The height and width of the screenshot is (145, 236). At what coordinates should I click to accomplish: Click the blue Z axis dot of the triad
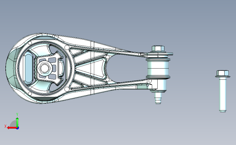(18, 128)
